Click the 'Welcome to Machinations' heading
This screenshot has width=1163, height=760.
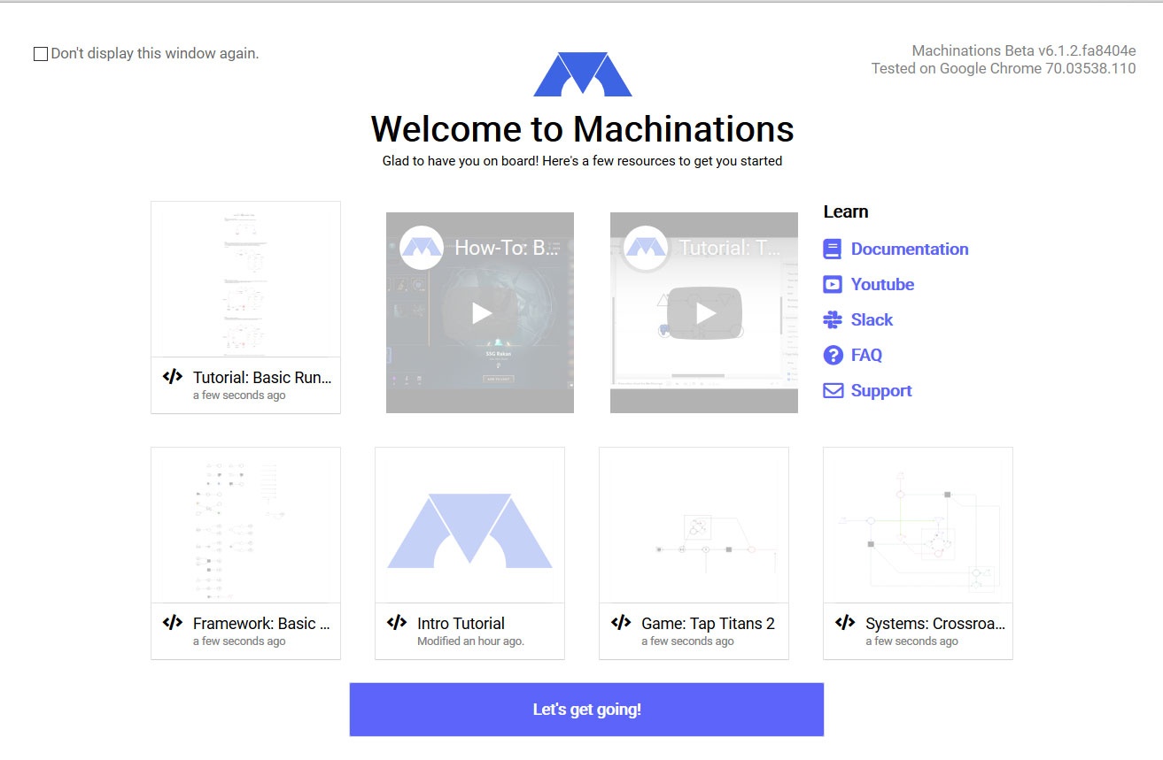pyautogui.click(x=582, y=129)
